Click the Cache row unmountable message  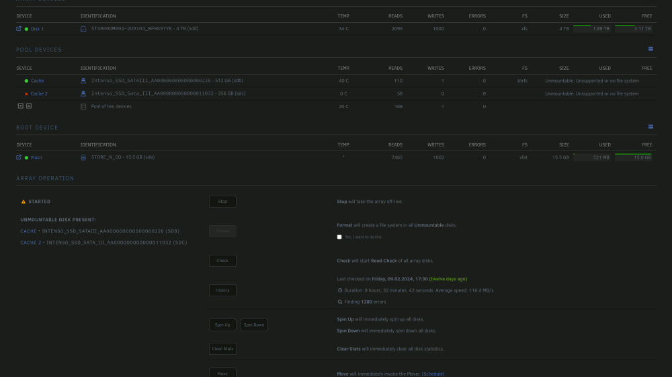(x=592, y=81)
